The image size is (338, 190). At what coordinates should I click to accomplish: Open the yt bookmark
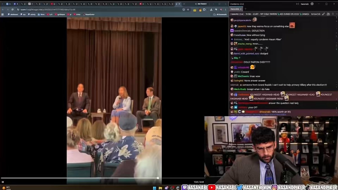(69, 14)
